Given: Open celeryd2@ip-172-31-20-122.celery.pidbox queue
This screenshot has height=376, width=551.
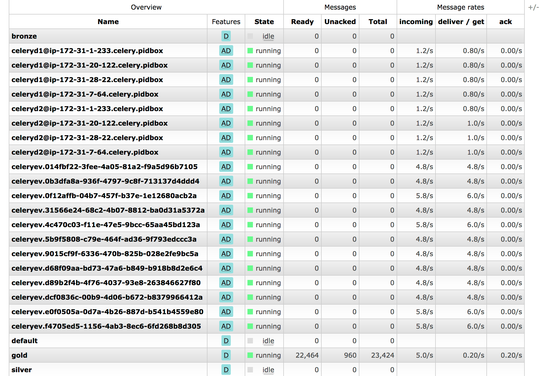Looking at the screenshot, I should click(x=90, y=123).
